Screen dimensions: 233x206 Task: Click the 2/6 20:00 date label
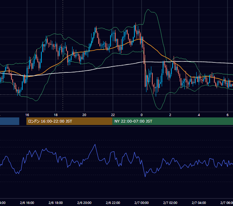click(84, 203)
